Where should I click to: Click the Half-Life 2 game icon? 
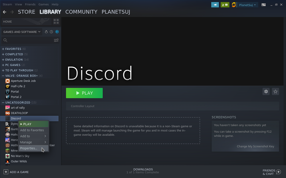(7, 86)
